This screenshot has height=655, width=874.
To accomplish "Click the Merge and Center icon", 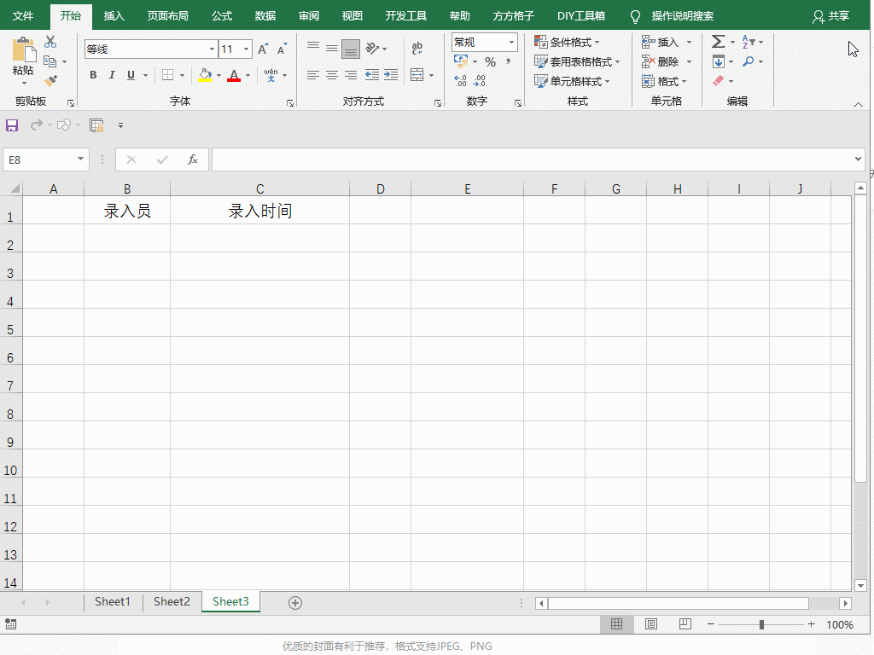I will pos(417,75).
